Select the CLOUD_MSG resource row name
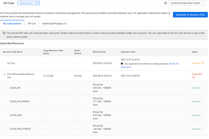This screenshot has height=139, width=209. 17,115
